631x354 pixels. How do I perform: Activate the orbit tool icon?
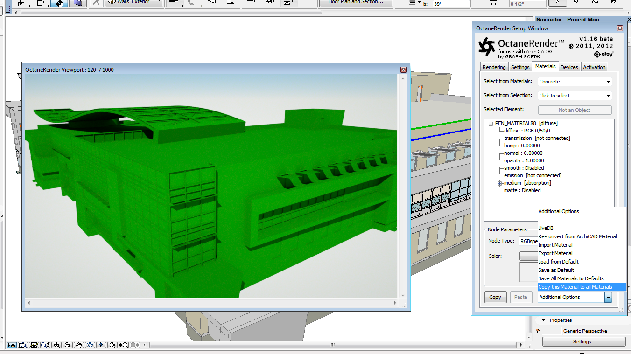click(91, 345)
